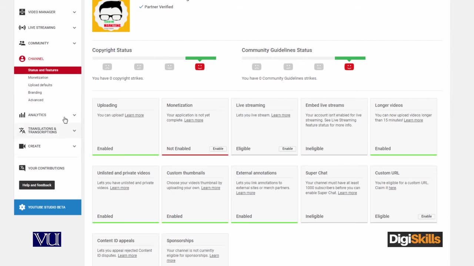474x266 pixels.
Task: Click the 'Not Enabled' Monetization status
Action: coord(178,149)
